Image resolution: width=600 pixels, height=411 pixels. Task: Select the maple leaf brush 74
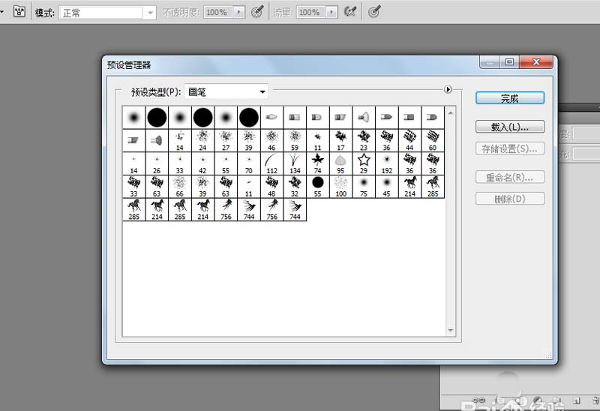(317, 163)
